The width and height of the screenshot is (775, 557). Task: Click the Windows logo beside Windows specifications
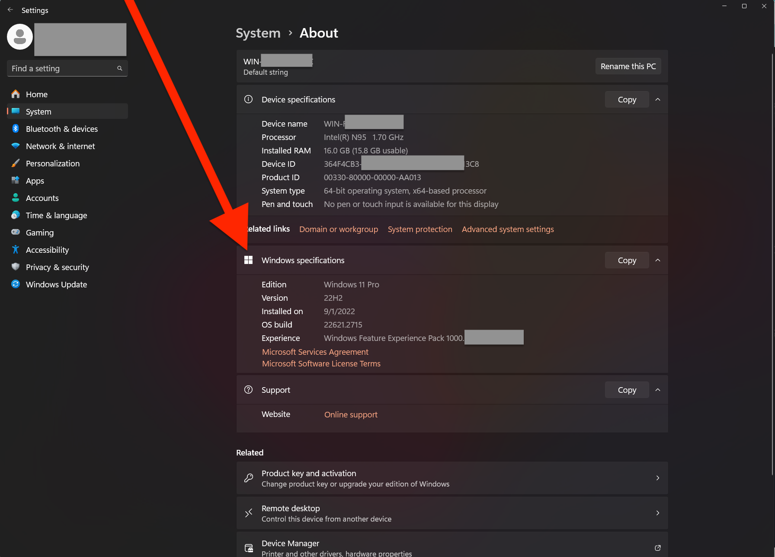[249, 260]
